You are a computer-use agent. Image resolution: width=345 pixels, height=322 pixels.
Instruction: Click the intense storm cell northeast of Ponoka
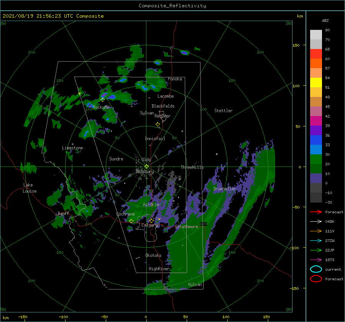(x=184, y=52)
